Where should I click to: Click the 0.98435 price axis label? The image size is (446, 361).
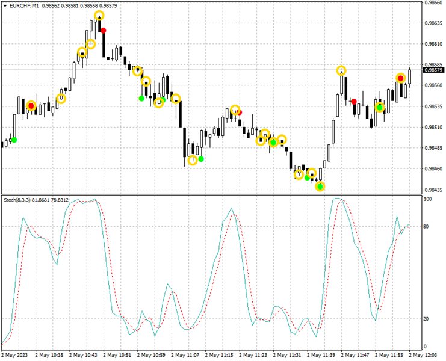tap(433, 190)
